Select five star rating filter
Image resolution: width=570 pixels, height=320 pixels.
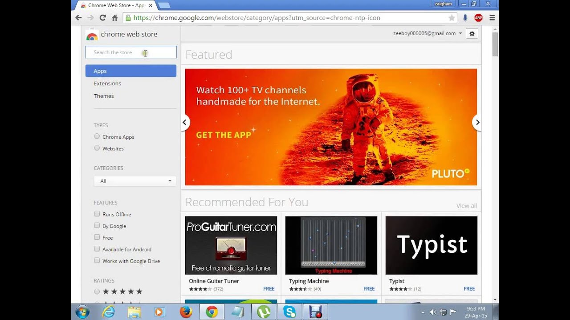97,292
